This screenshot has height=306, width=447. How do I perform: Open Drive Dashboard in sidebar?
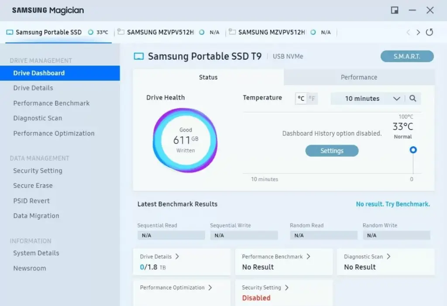pos(60,73)
